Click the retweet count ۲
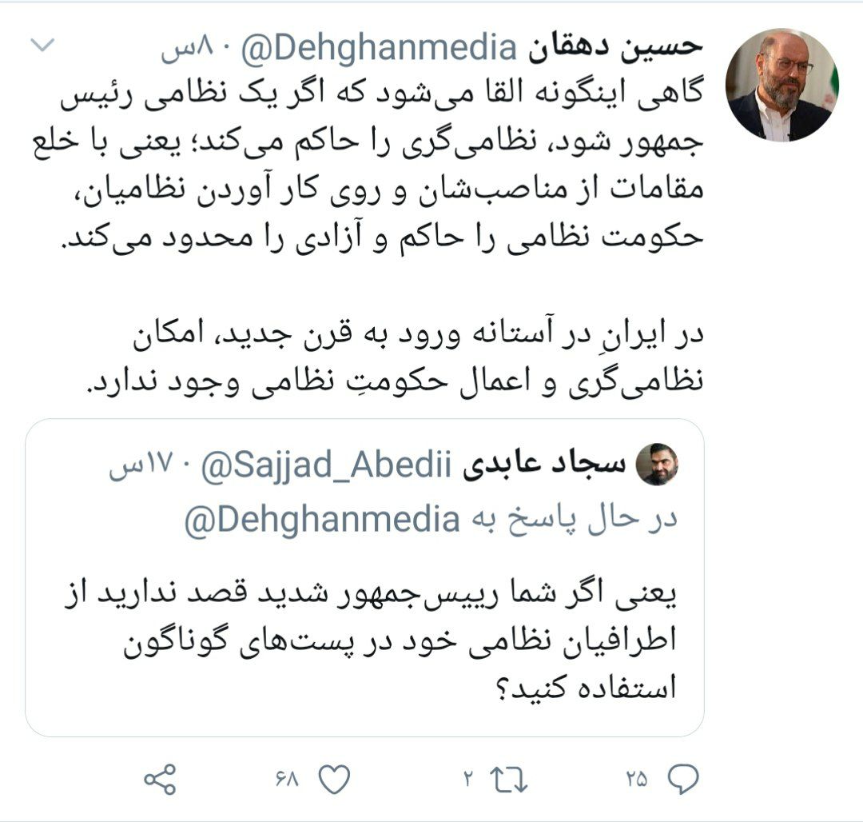 pos(468,780)
